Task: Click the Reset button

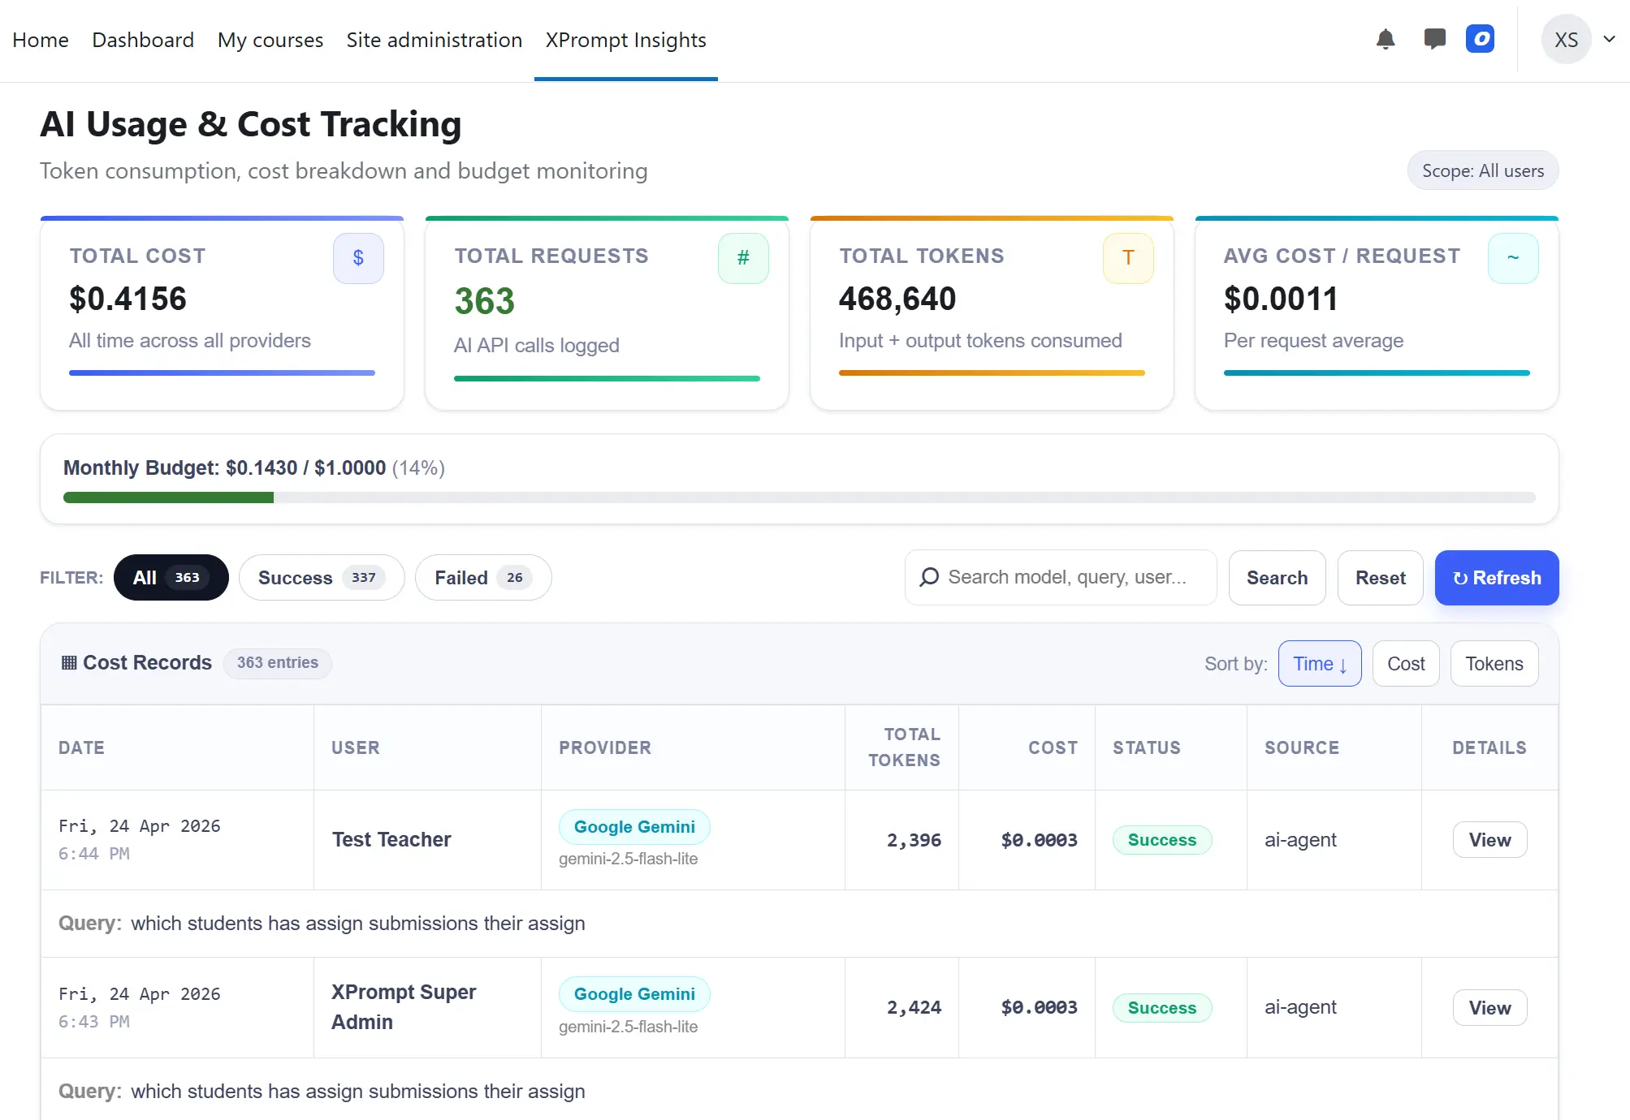Action: point(1380,577)
